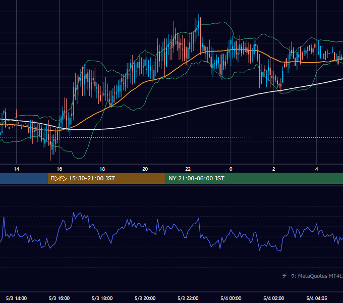Screen dimensions: 343x303
Task: Click the 5/3 22:00 date label
Action: coord(188,298)
